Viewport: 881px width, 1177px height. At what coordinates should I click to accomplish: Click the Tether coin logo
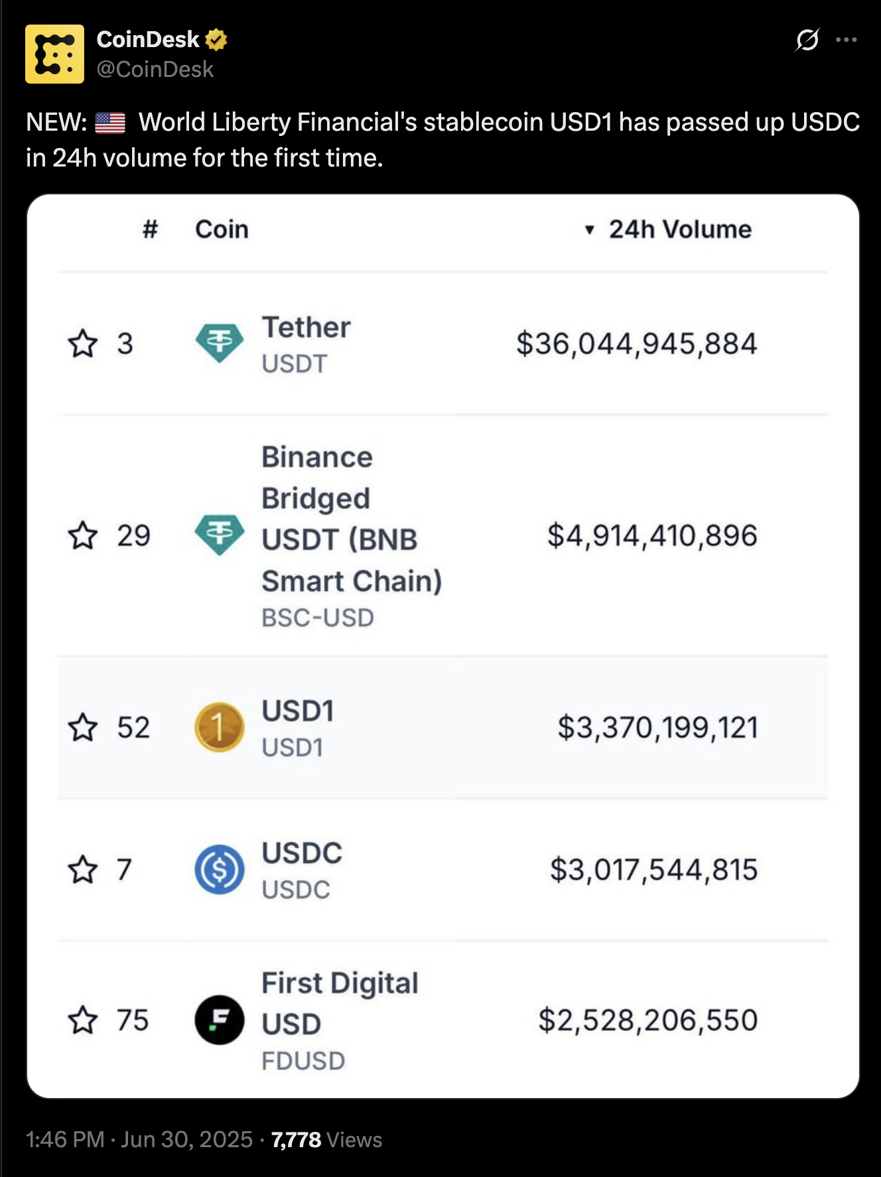click(x=220, y=343)
